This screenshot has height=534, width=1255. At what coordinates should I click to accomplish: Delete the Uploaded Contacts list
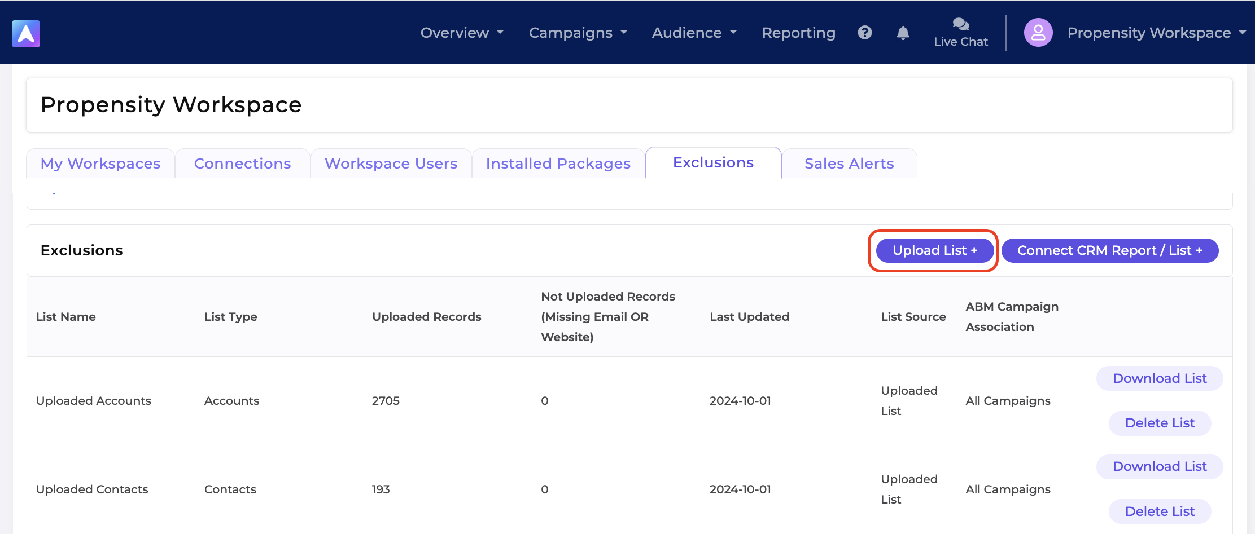coord(1160,511)
